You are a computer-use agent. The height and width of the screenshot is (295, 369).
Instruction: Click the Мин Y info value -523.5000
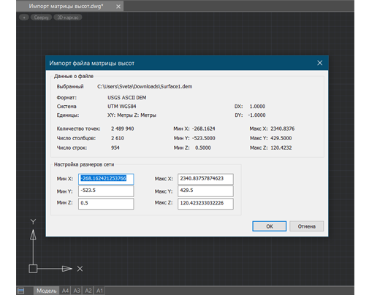(x=204, y=138)
